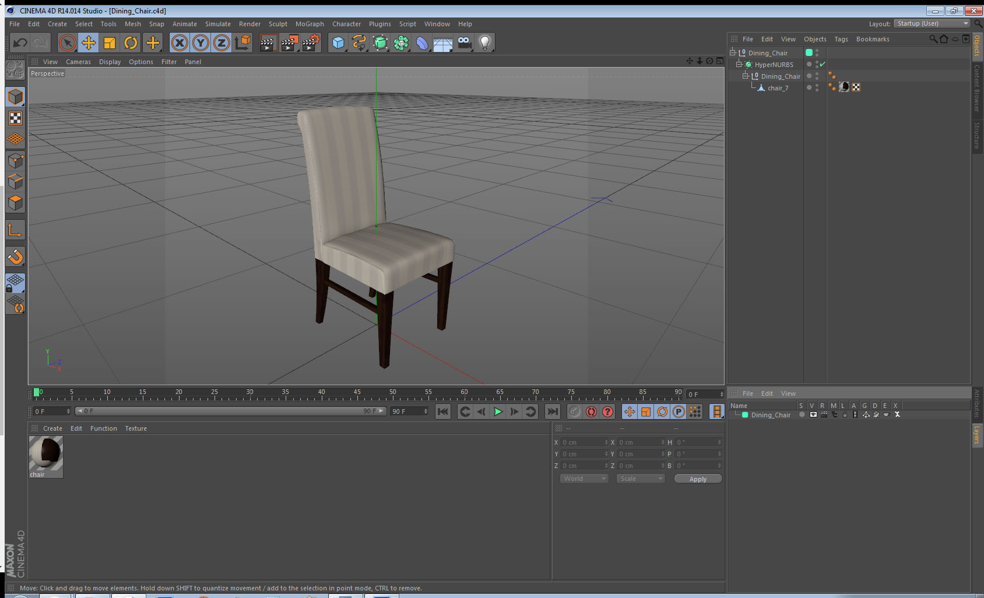Toggle Y axis lock
Image resolution: width=984 pixels, height=598 pixels.
point(201,43)
